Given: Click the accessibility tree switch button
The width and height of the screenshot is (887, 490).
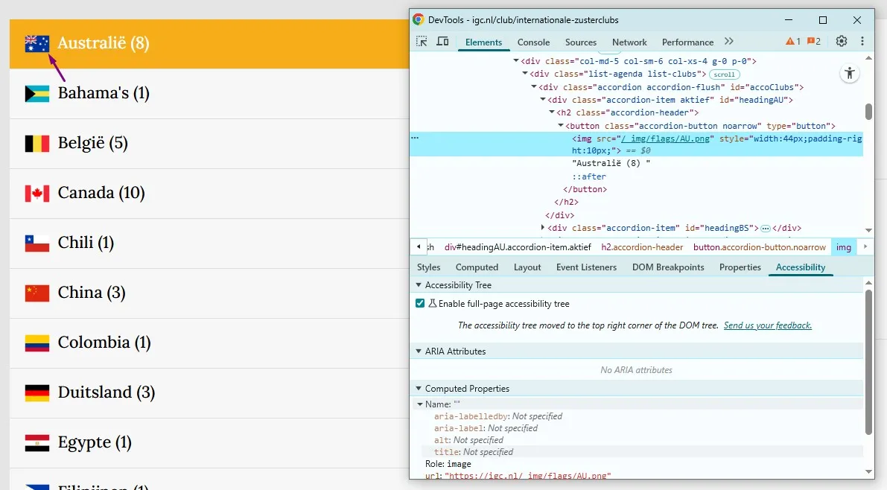Looking at the screenshot, I should pos(849,73).
